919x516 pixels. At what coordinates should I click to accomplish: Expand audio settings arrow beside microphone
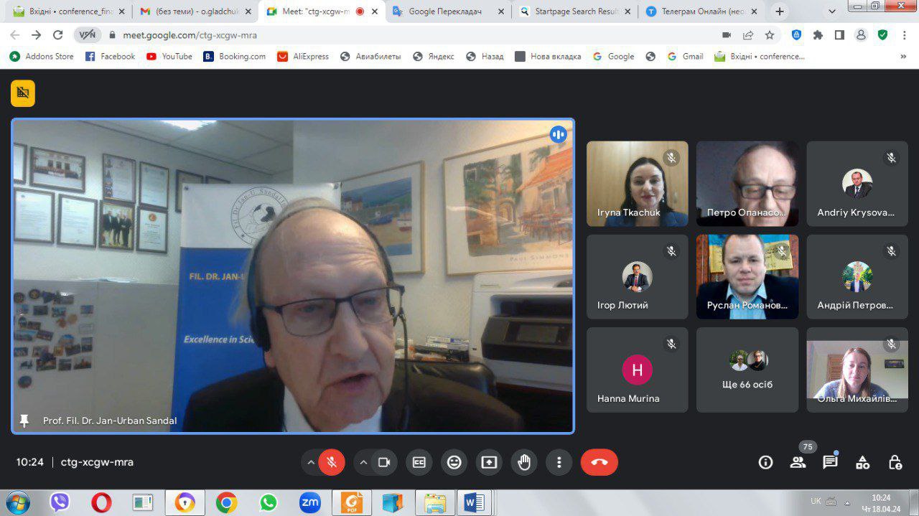311,462
